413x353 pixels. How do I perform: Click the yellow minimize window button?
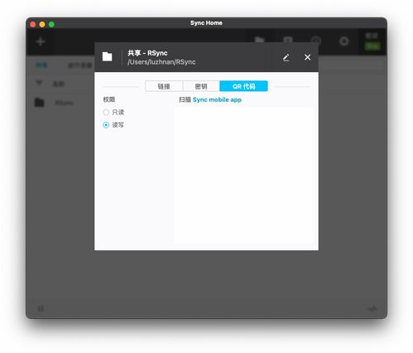click(x=42, y=25)
